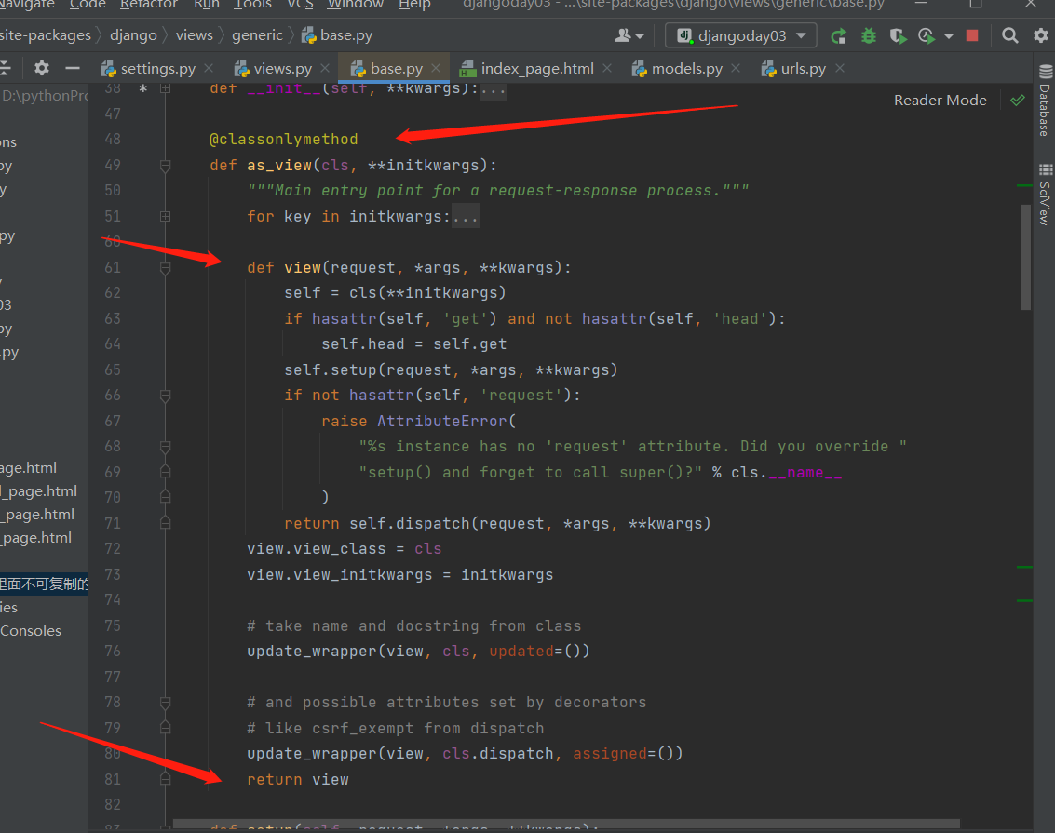Viewport: 1055px width, 833px height.
Task: Open the user account icon in toolbar
Action: click(x=629, y=35)
